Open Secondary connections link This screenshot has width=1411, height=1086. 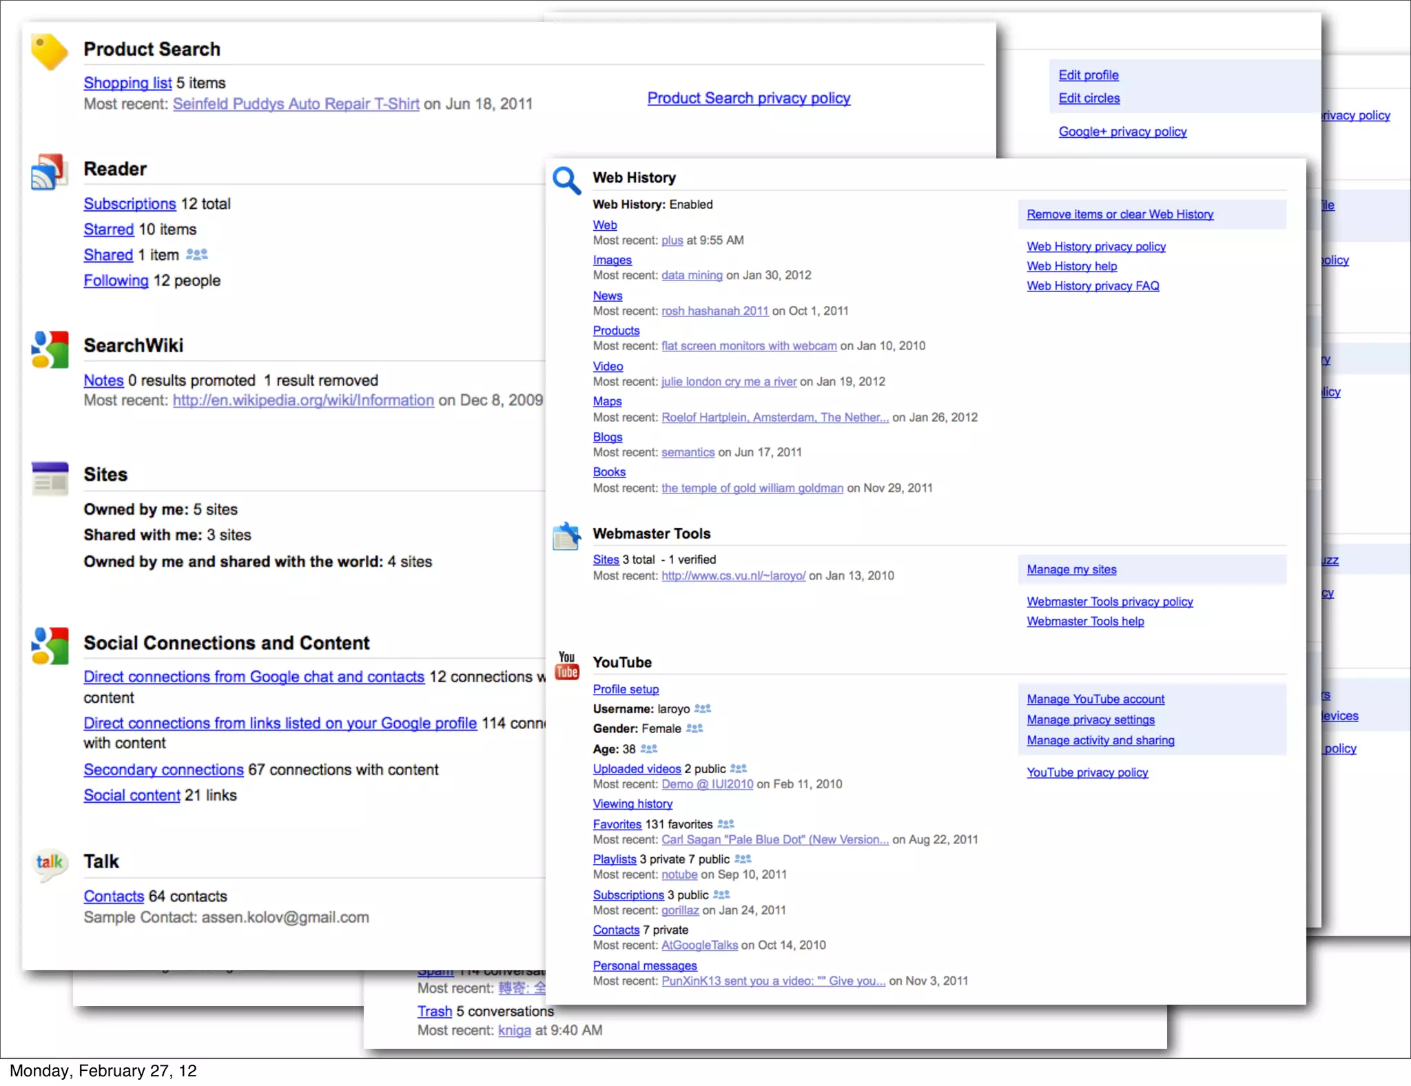[163, 770]
